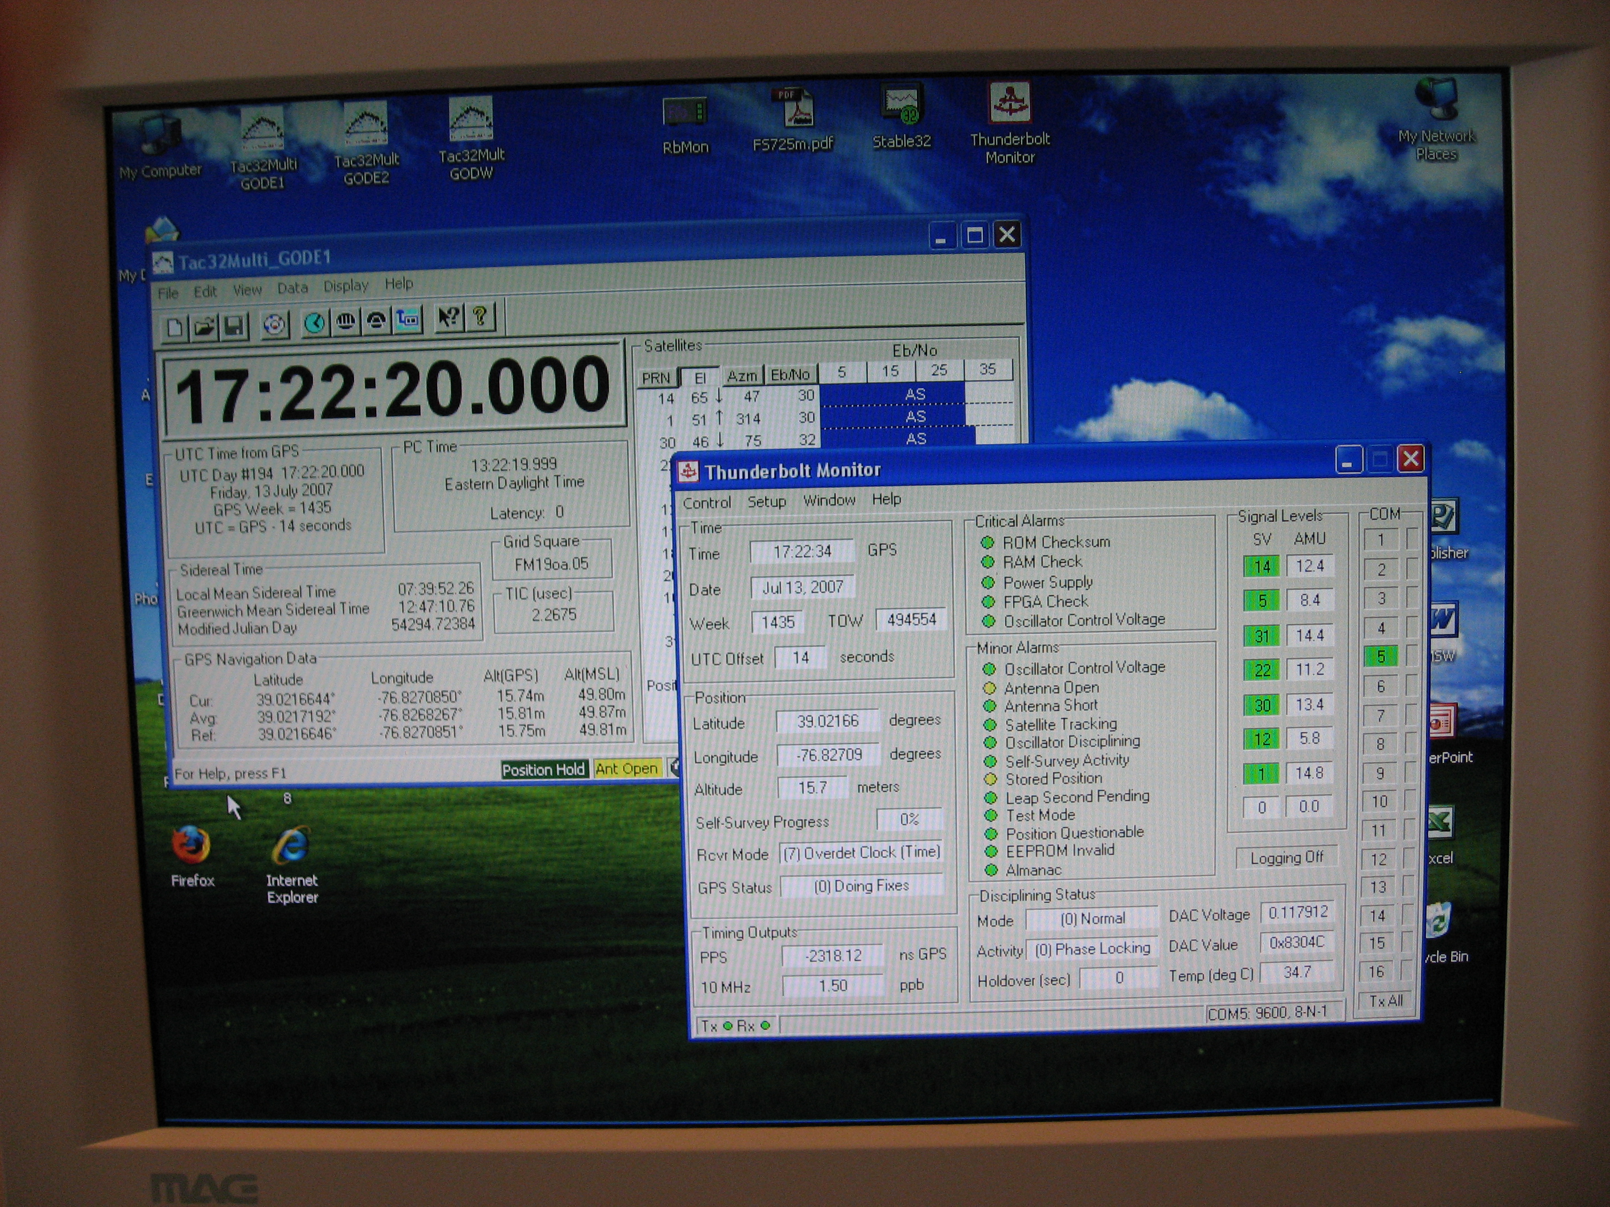Click the Latitude field showing 39.02166

827,721
